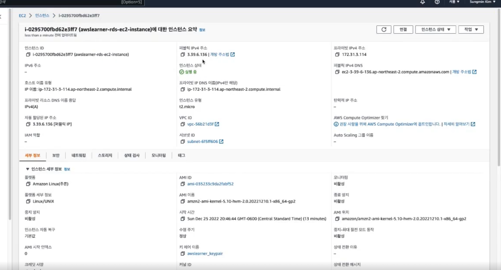The width and height of the screenshot is (501, 270).
Task: Open the 인스턴스 상태 dropdown
Action: click(x=436, y=29)
